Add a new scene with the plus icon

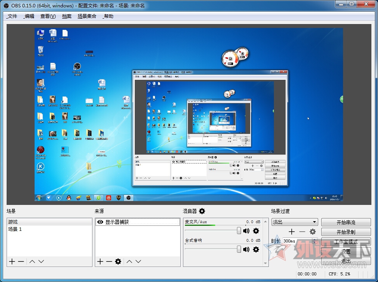(x=12, y=261)
